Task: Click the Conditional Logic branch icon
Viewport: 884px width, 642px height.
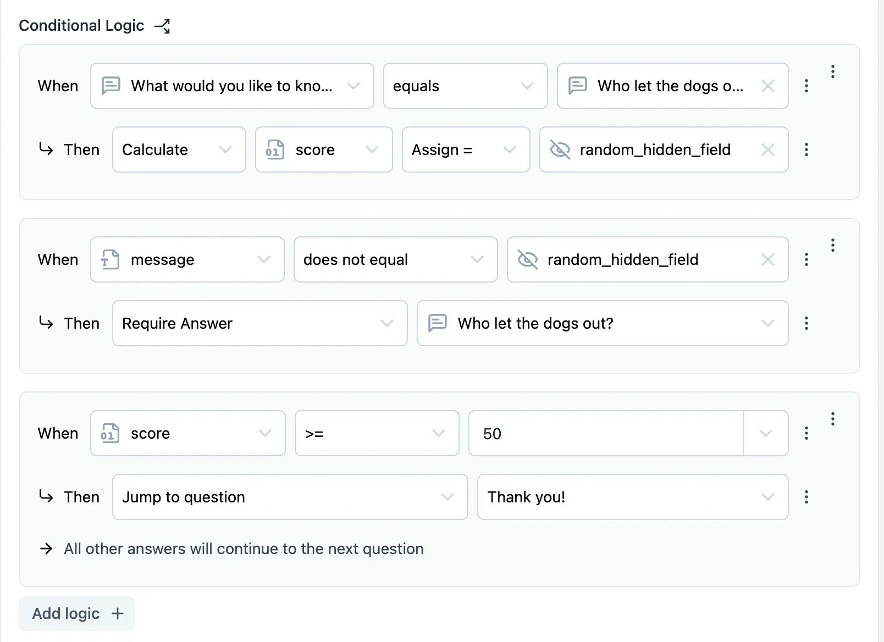Action: (x=162, y=26)
